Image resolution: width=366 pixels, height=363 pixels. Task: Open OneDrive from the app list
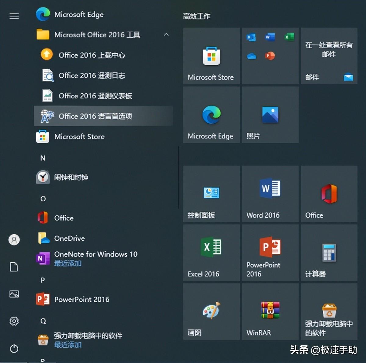[70, 239]
